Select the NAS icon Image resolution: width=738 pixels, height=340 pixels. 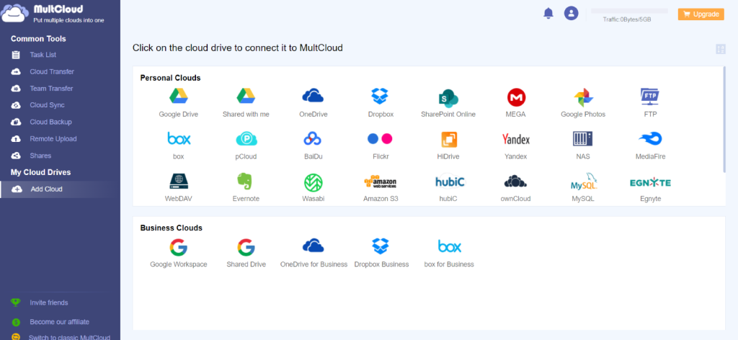582,139
